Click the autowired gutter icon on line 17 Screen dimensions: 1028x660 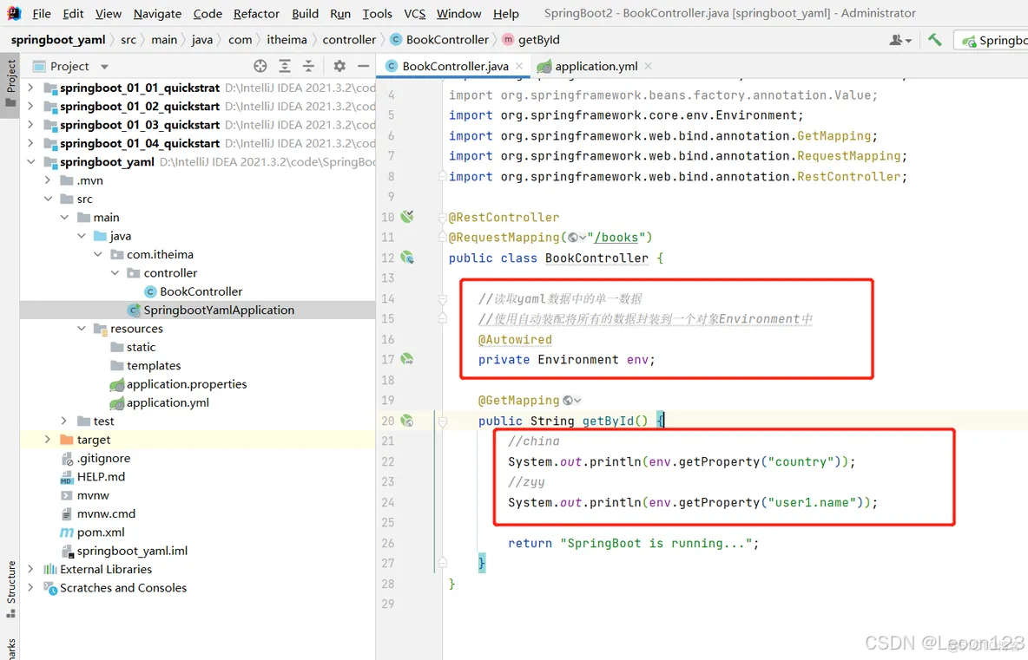pos(407,359)
